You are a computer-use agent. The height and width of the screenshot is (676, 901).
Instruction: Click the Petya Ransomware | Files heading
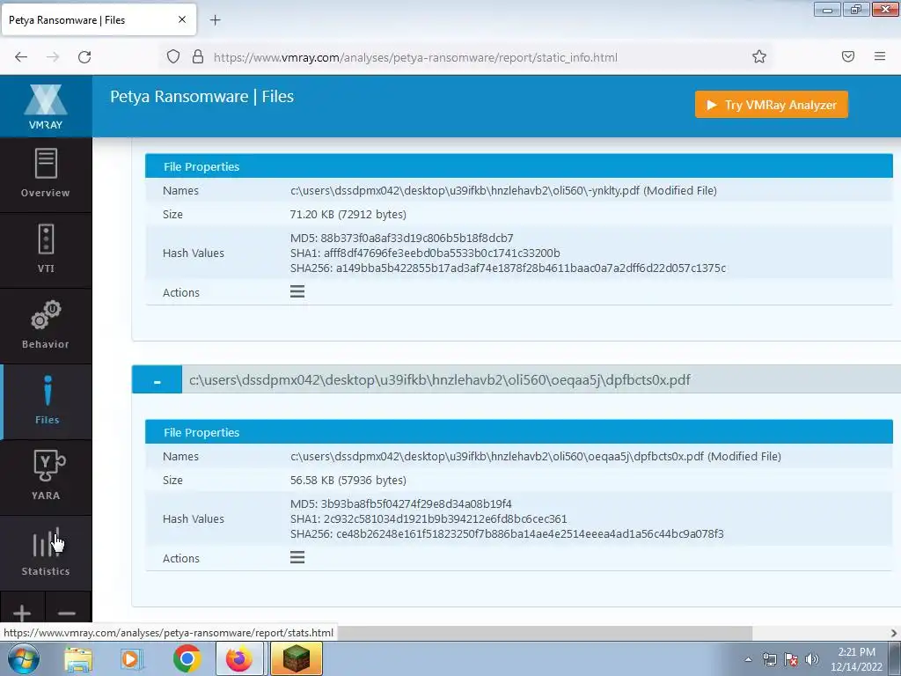click(201, 97)
